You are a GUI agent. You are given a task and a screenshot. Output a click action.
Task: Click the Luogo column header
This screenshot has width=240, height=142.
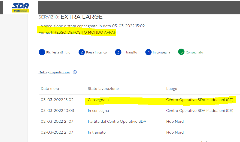(x=172, y=89)
